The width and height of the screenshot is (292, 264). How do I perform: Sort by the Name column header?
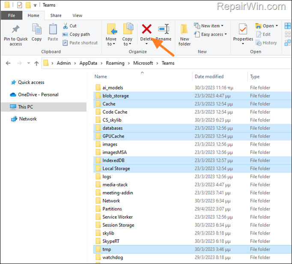pos(143,77)
